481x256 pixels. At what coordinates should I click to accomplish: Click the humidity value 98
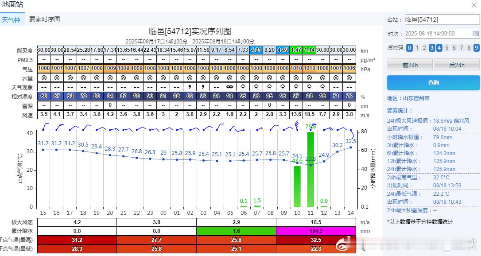[x=309, y=96]
